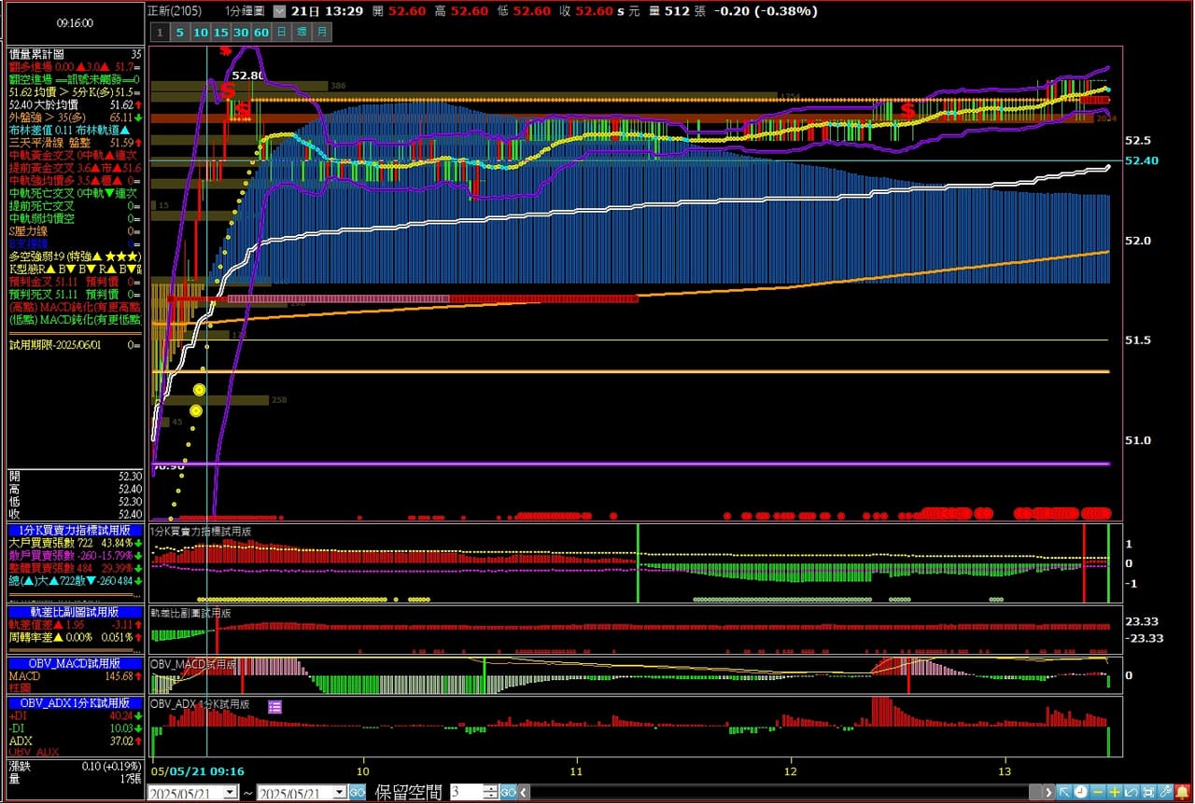Open the start date dropdown

click(231, 793)
